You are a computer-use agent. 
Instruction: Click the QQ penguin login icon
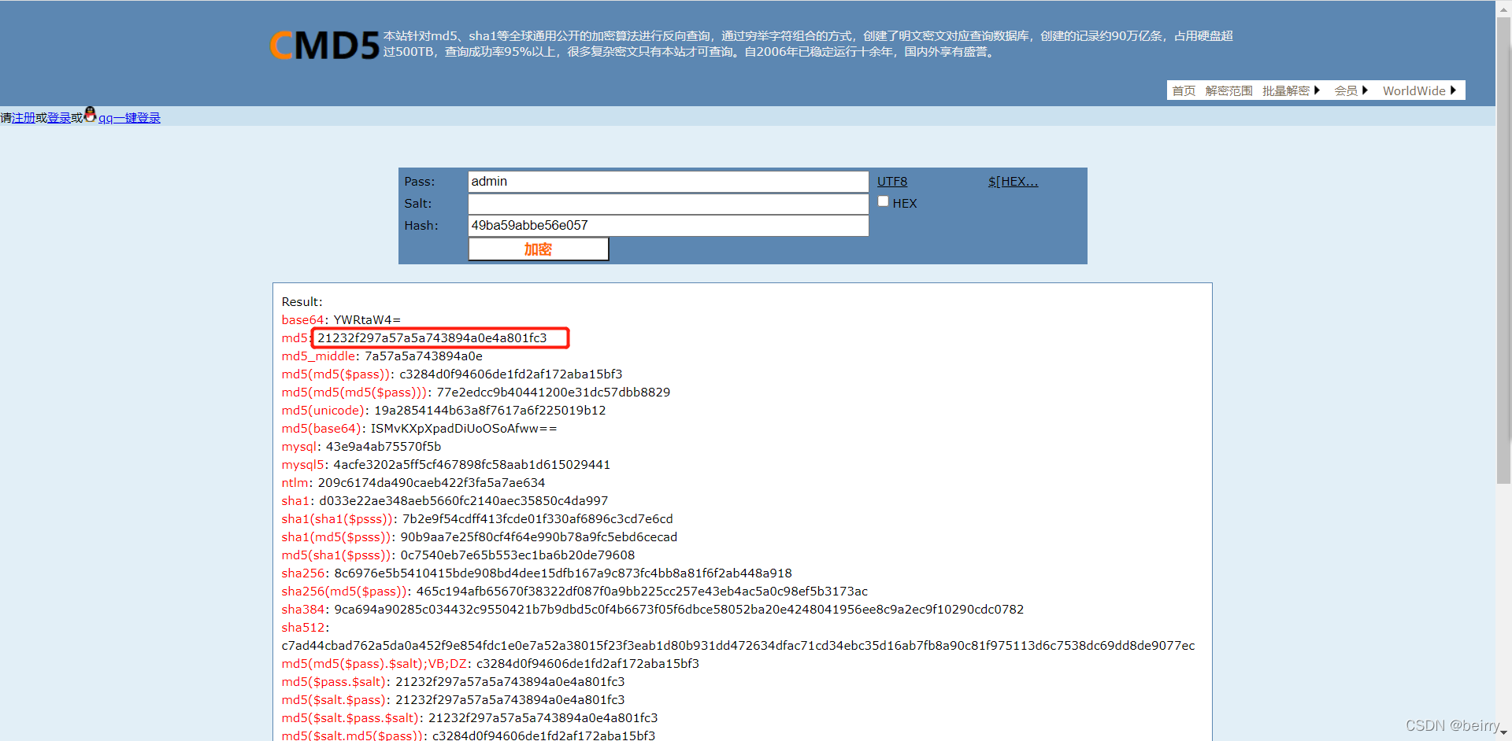[x=90, y=115]
